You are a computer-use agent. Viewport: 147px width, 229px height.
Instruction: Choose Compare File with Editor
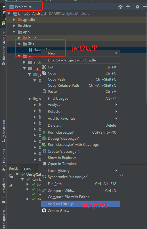tap(80, 197)
